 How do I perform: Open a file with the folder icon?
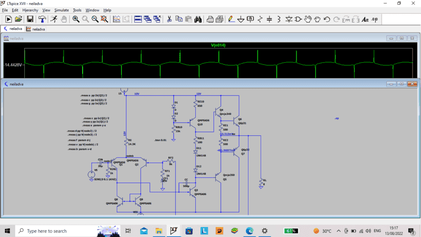pyautogui.click(x=18, y=19)
